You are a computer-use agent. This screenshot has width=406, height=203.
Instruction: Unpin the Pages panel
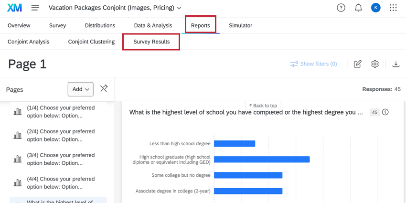(x=104, y=89)
